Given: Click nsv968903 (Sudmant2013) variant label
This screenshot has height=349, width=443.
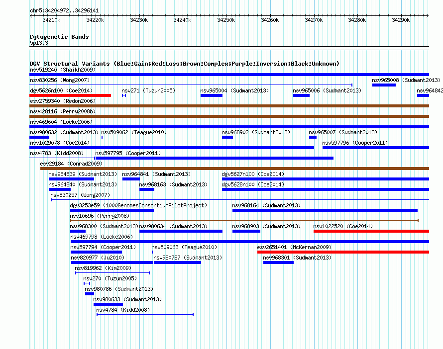Looking at the screenshot, I should point(266,226).
